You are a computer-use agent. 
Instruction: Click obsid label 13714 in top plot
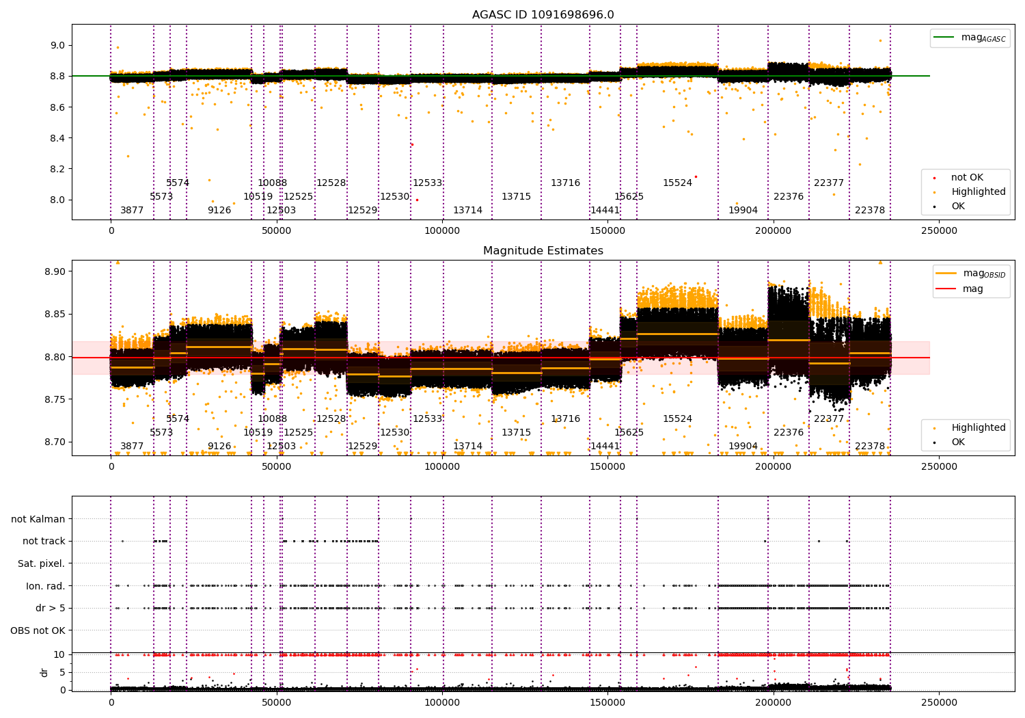[x=467, y=211]
